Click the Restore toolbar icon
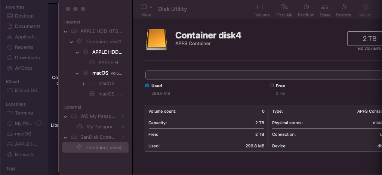 click(344, 7)
